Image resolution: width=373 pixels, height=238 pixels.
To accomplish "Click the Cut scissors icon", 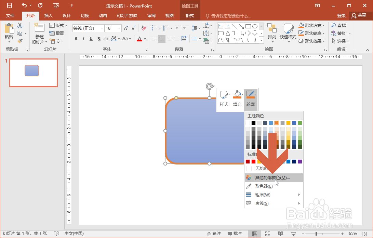I will click(20, 25).
